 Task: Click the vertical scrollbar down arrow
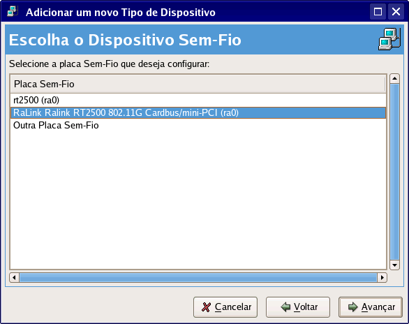pos(394,265)
